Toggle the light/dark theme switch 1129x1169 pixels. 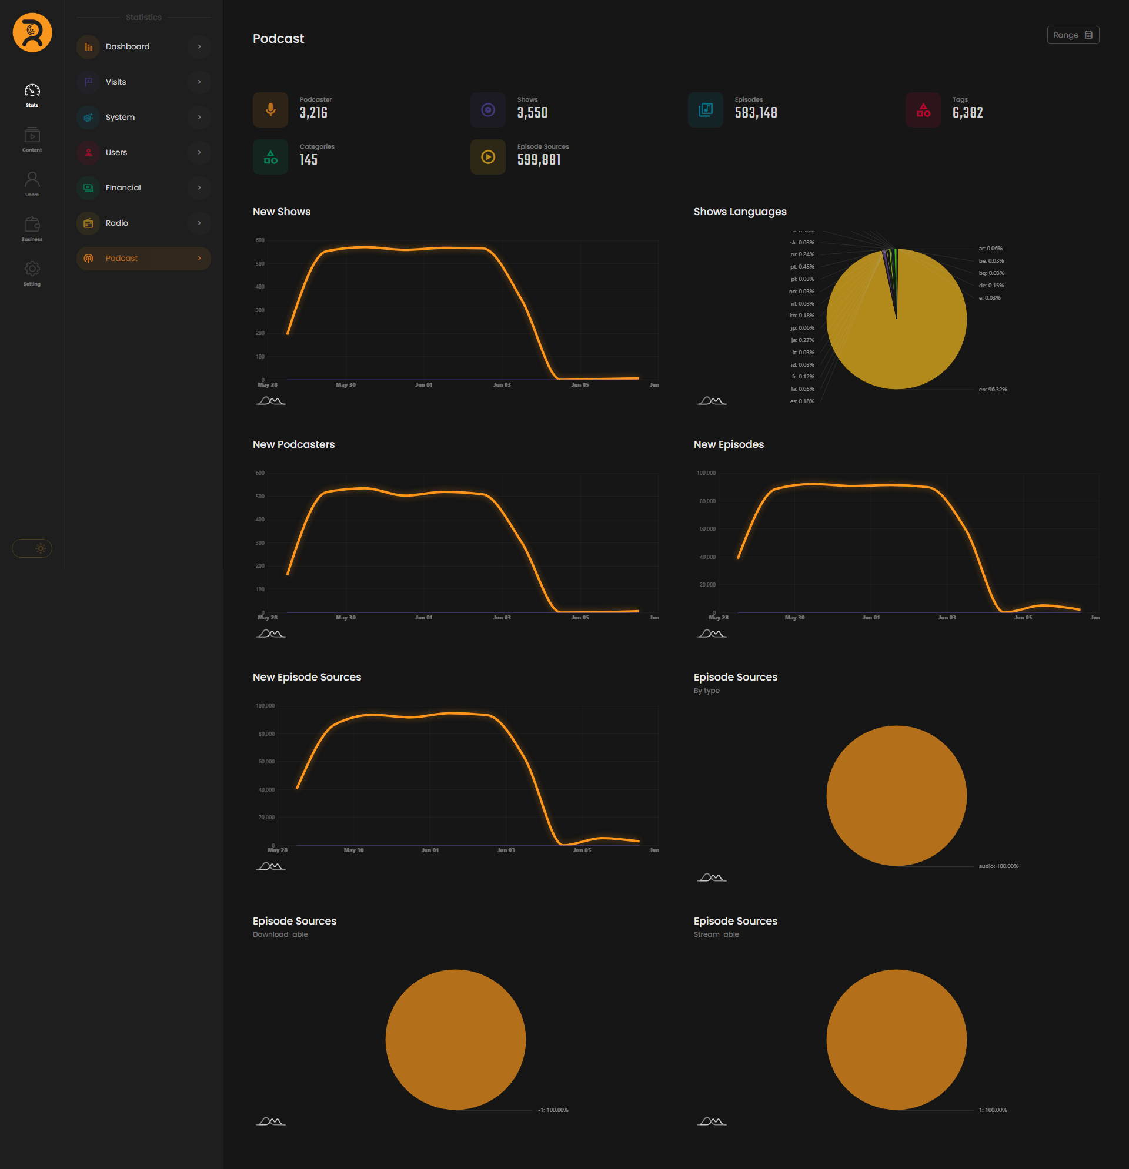[x=32, y=548]
